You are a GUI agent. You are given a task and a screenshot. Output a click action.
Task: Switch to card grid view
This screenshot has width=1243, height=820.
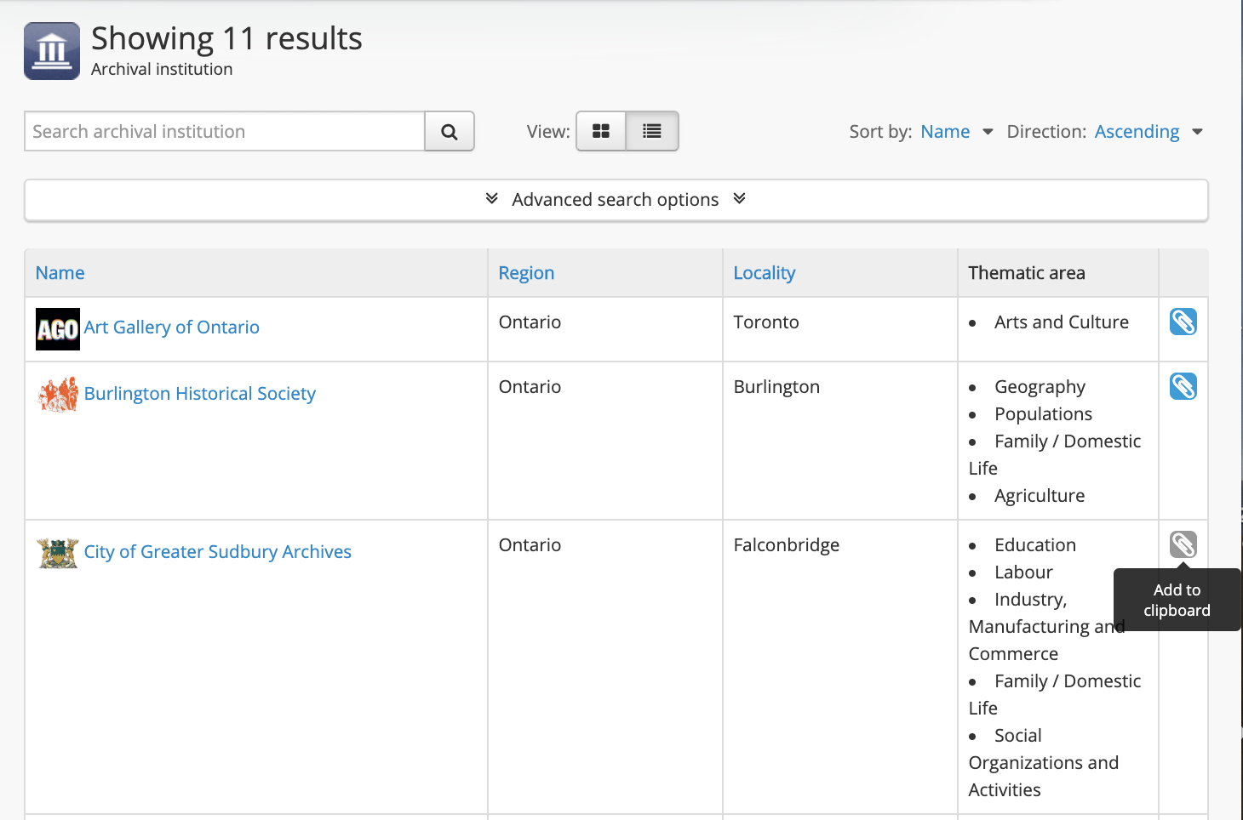[601, 131]
